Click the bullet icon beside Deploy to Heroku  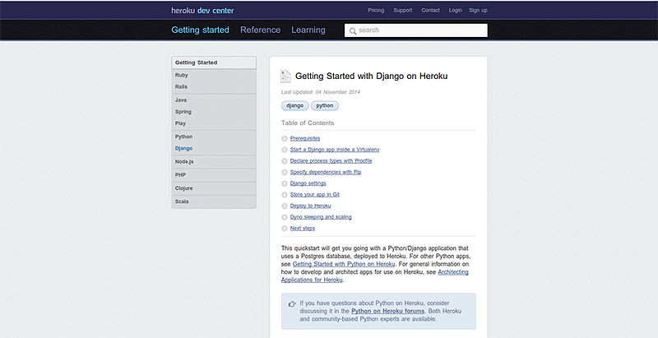[x=285, y=206]
